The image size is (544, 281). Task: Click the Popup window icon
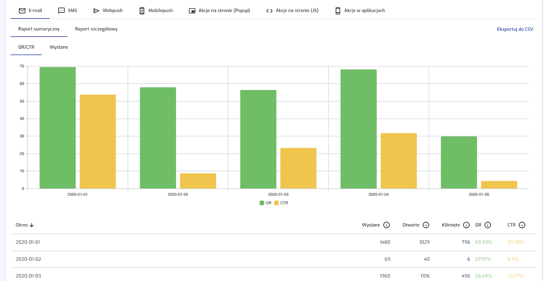click(192, 11)
